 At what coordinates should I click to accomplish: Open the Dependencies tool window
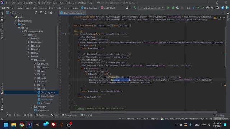(x=69, y=115)
